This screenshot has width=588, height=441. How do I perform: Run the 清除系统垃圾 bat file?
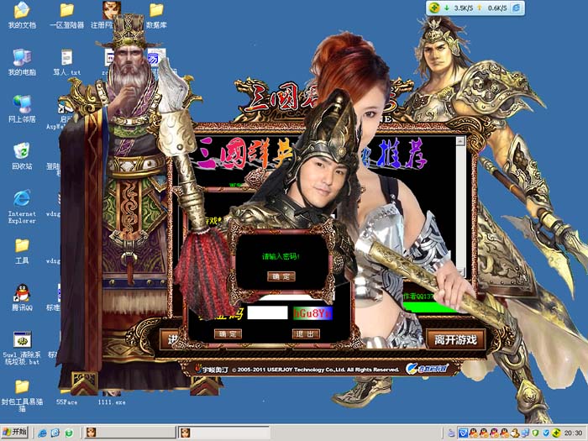(x=21, y=344)
